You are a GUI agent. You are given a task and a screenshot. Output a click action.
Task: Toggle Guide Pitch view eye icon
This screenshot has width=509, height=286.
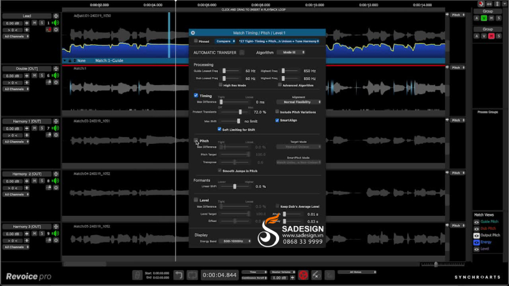tap(476, 222)
